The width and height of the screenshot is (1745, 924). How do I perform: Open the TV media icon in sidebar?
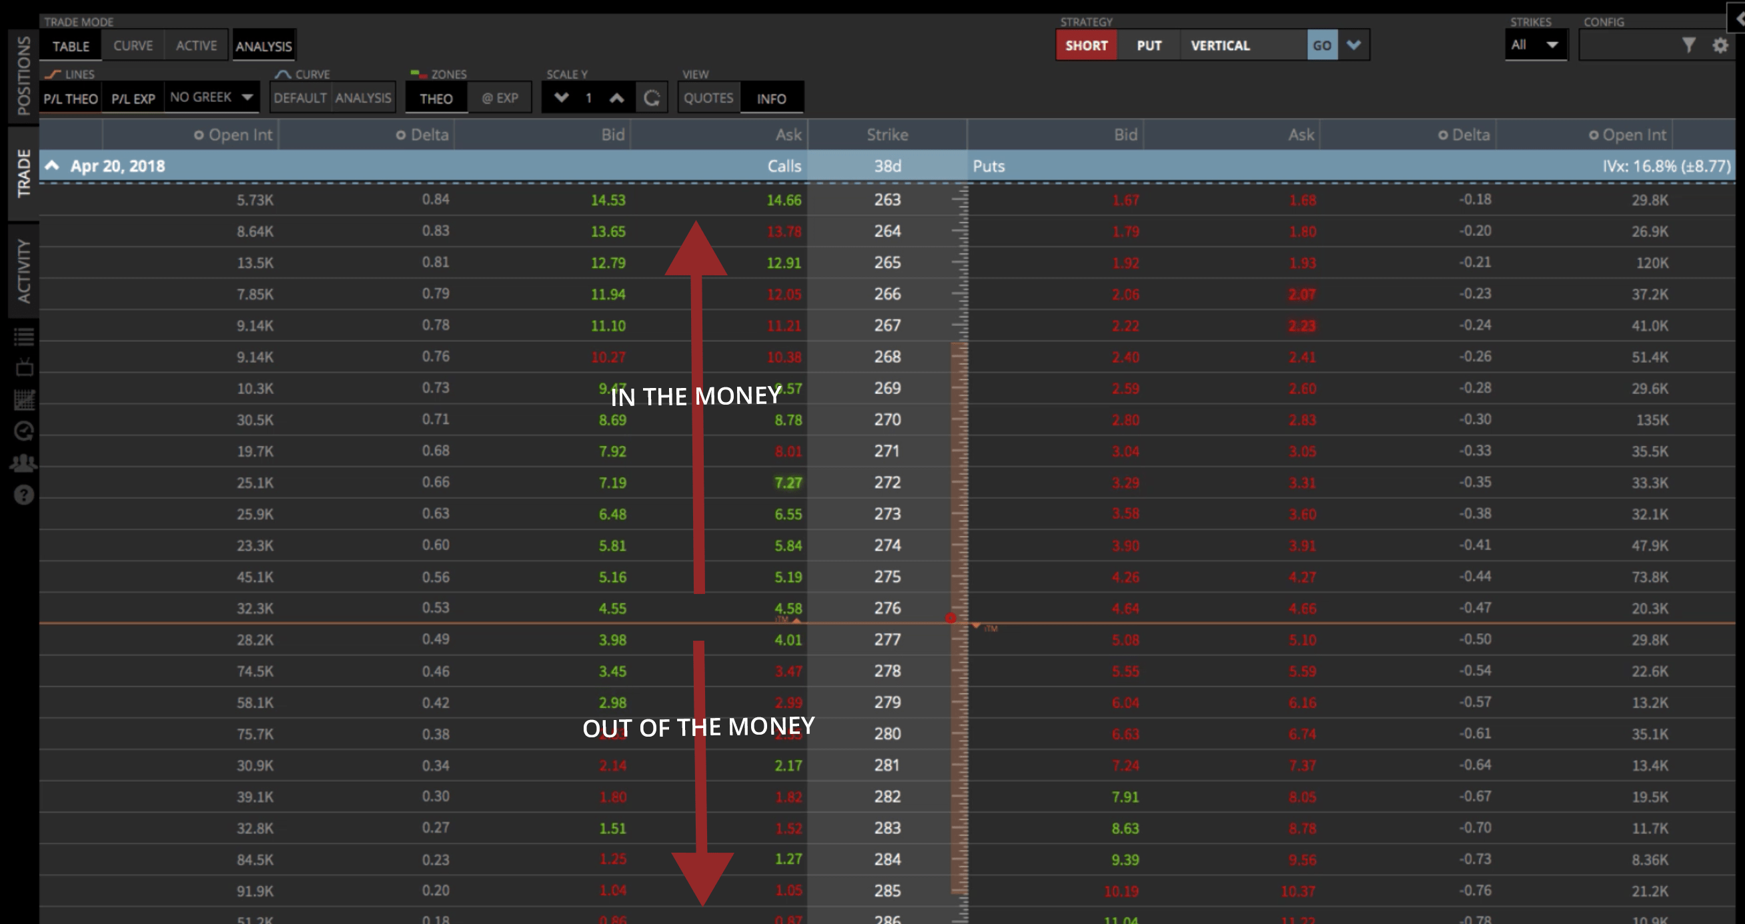pos(24,367)
